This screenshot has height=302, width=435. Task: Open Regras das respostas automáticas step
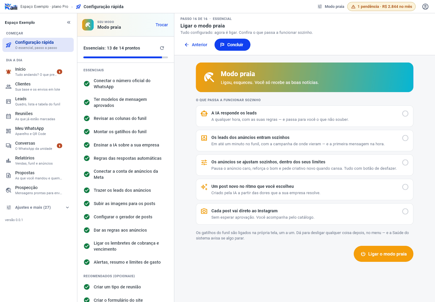(126, 158)
